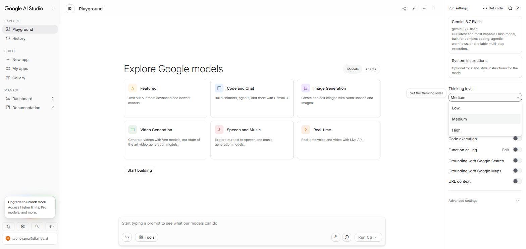Open the settings gear icon in sidebar
The height and width of the screenshot is (249, 526).
[x=23, y=227]
